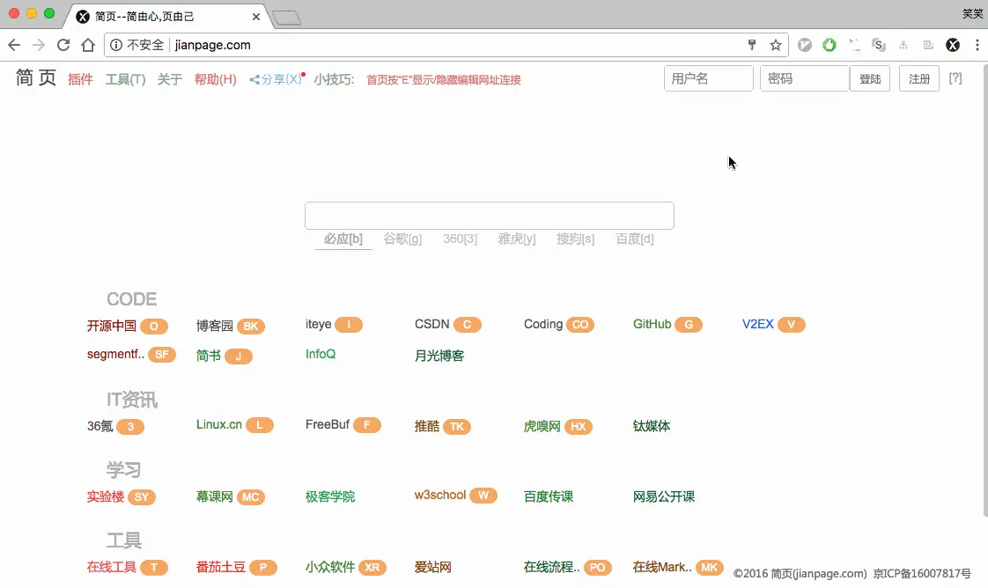Select the 搜狗[s] search engine tab
Screen dimensions: 988x588
(575, 239)
